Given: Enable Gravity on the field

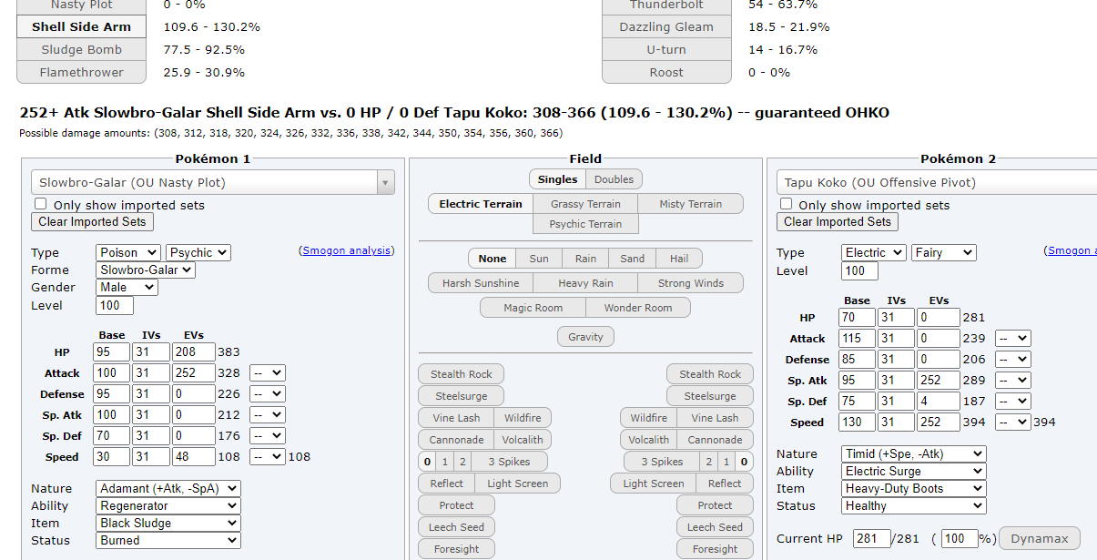Looking at the screenshot, I should [585, 337].
